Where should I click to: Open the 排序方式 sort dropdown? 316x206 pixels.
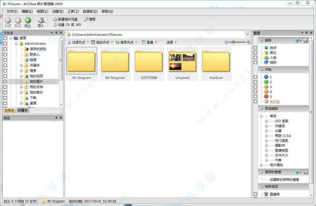click(x=126, y=42)
